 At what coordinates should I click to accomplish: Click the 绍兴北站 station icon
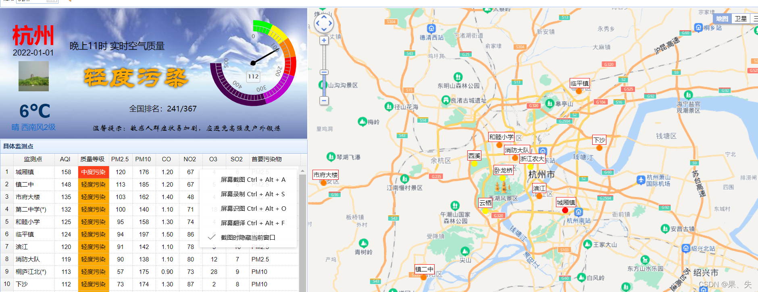(686, 248)
